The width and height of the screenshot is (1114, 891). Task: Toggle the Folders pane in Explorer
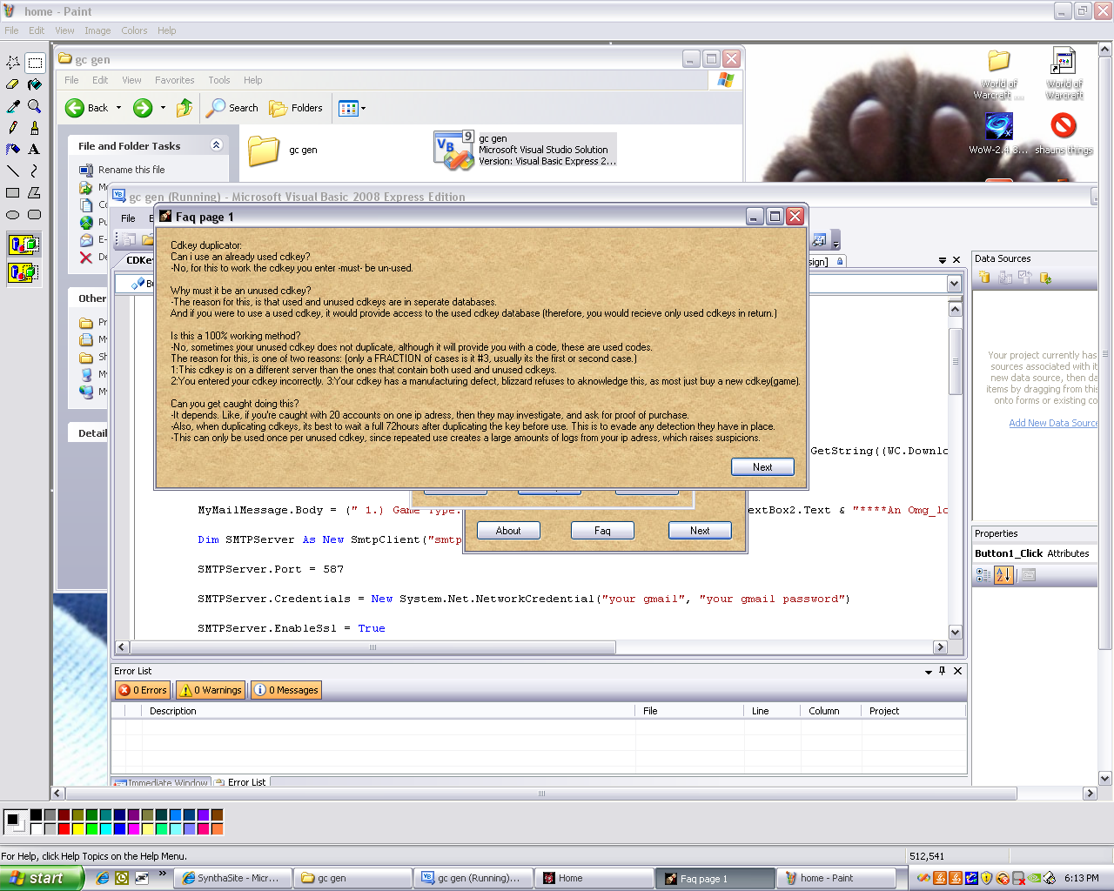click(x=296, y=108)
